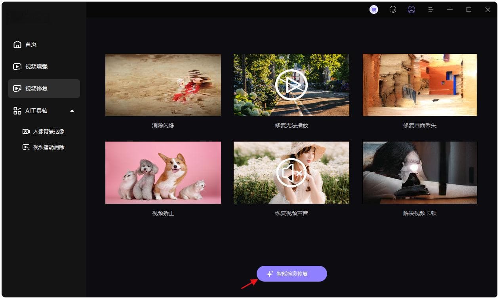
Task: Choose the 消除闪烁 thumbnail
Action: pyautogui.click(x=163, y=85)
